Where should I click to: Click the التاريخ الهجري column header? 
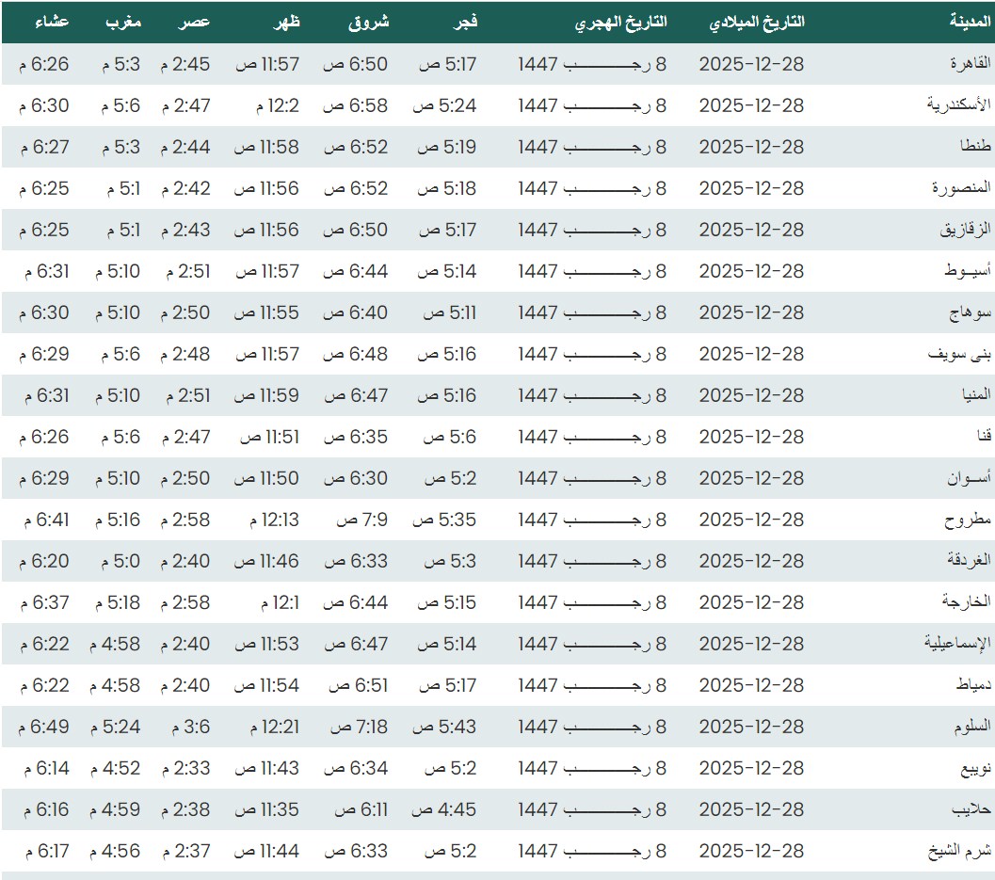coord(621,23)
